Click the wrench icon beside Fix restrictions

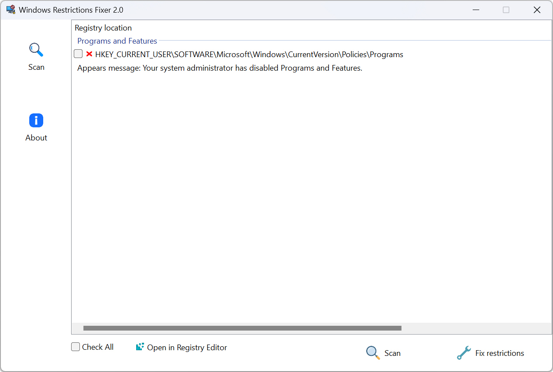coord(464,353)
